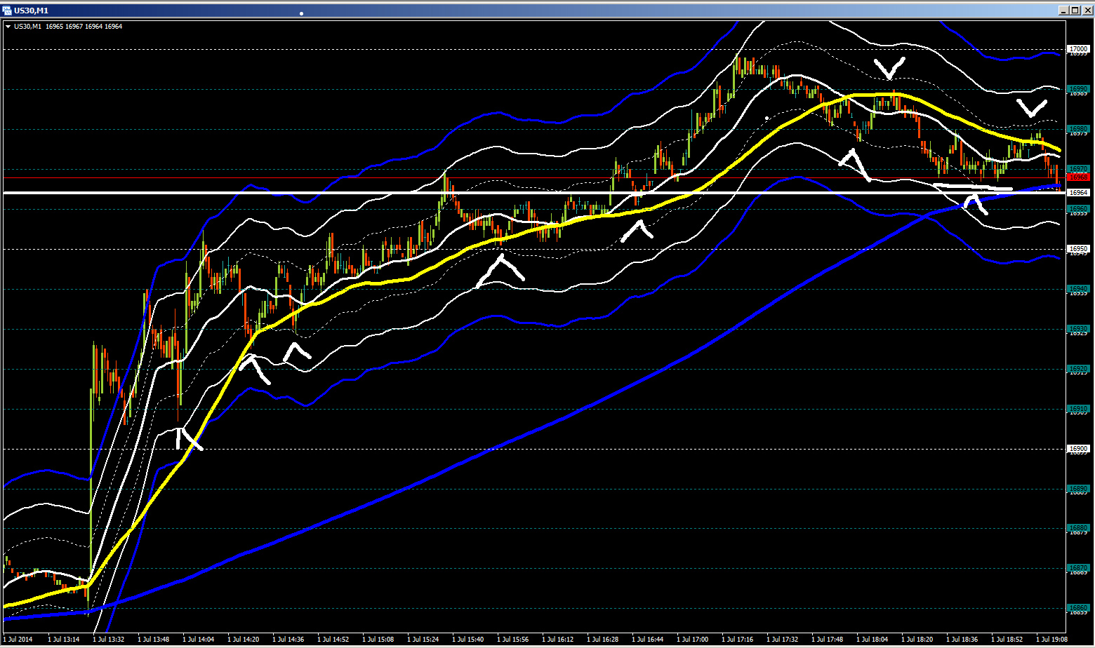Click the US30,M1 window title text
This screenshot has height=648, width=1095.
pos(31,11)
